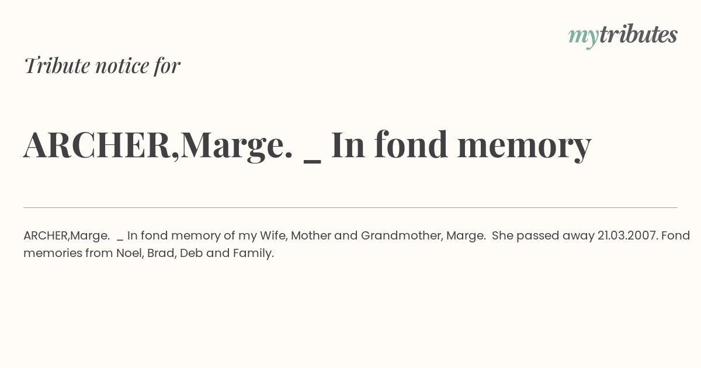Click the mytributes logo

pyautogui.click(x=623, y=36)
